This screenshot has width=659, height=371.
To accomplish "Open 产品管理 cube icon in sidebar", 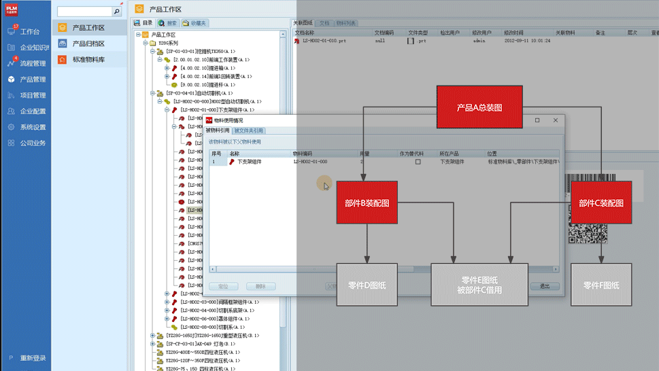I will pyautogui.click(x=12, y=79).
